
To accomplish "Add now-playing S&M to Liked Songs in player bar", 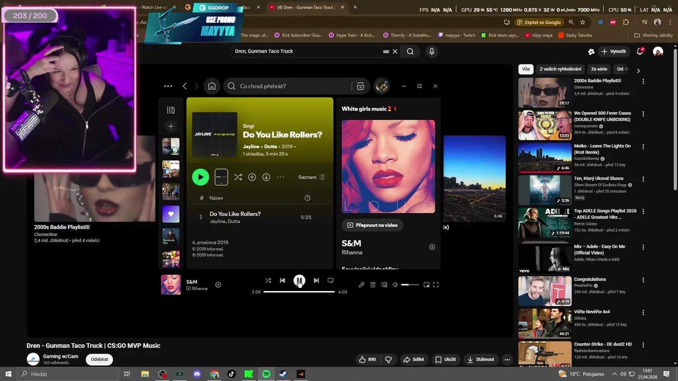I will [x=218, y=285].
